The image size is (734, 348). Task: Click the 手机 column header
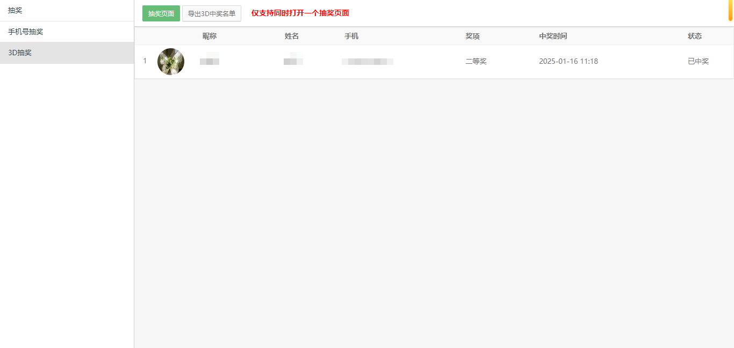(351, 36)
